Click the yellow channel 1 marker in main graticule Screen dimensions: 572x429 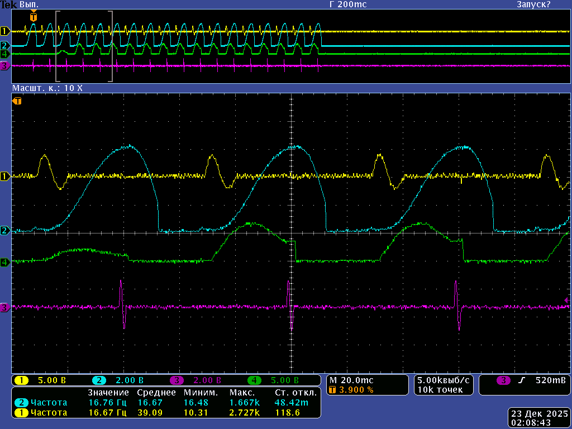[6, 177]
